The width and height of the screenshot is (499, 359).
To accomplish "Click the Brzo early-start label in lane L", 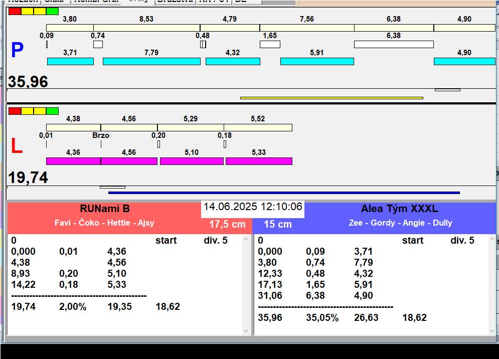I will click(101, 135).
